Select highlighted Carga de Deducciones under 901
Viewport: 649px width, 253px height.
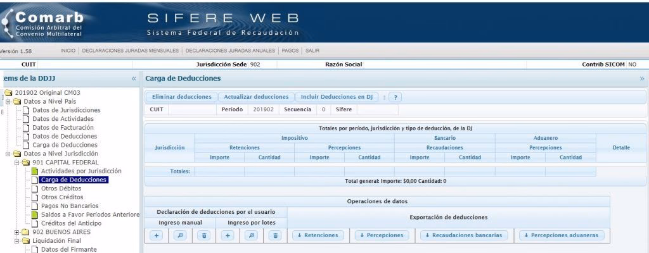coord(74,180)
